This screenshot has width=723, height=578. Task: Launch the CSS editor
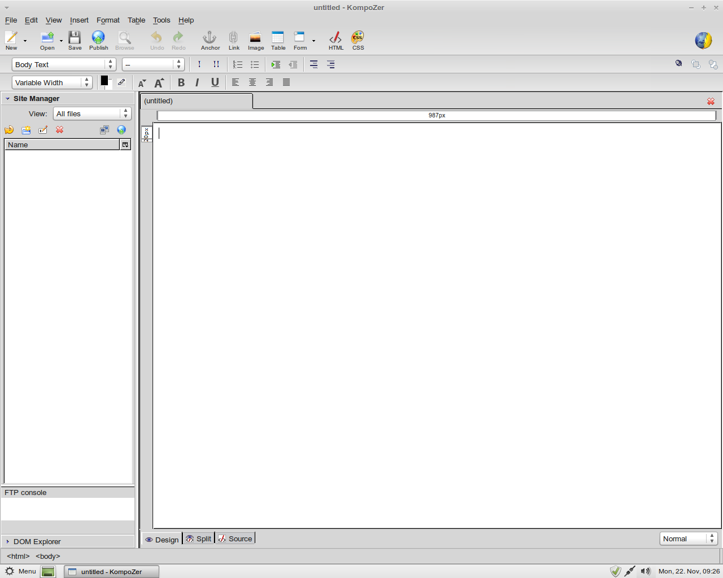point(358,40)
